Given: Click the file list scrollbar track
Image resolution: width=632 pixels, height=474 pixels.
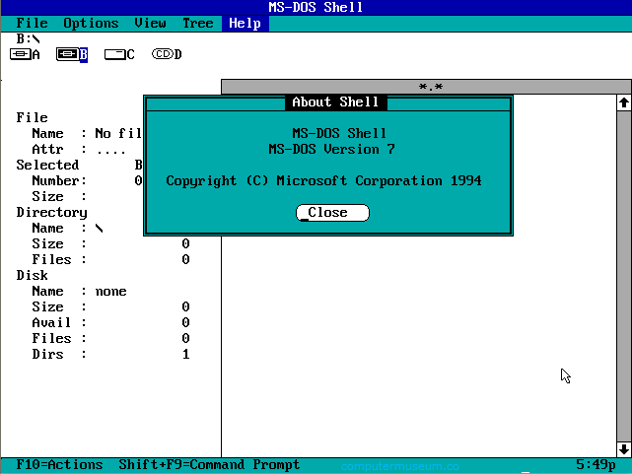Looking at the screenshot, I should [x=624, y=276].
